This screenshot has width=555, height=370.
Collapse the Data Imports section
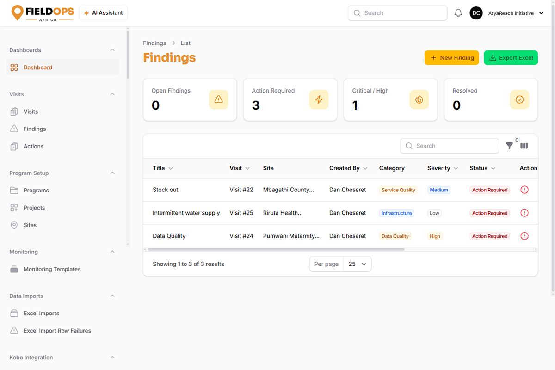[x=112, y=296]
